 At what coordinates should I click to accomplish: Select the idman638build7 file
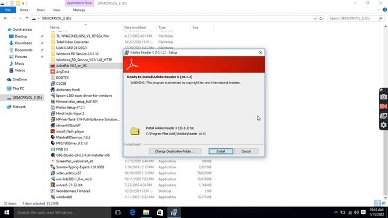pyautogui.click(x=65, y=125)
